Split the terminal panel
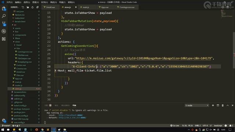Screen dimensions: 235x132 pyautogui.click(x=218, y=105)
